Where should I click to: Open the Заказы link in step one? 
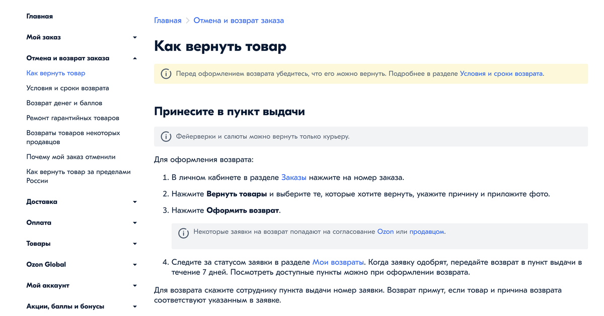(294, 177)
